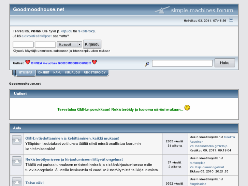The image size is (248, 186).
Task: Open the Talon väki board
Action: 34,183
